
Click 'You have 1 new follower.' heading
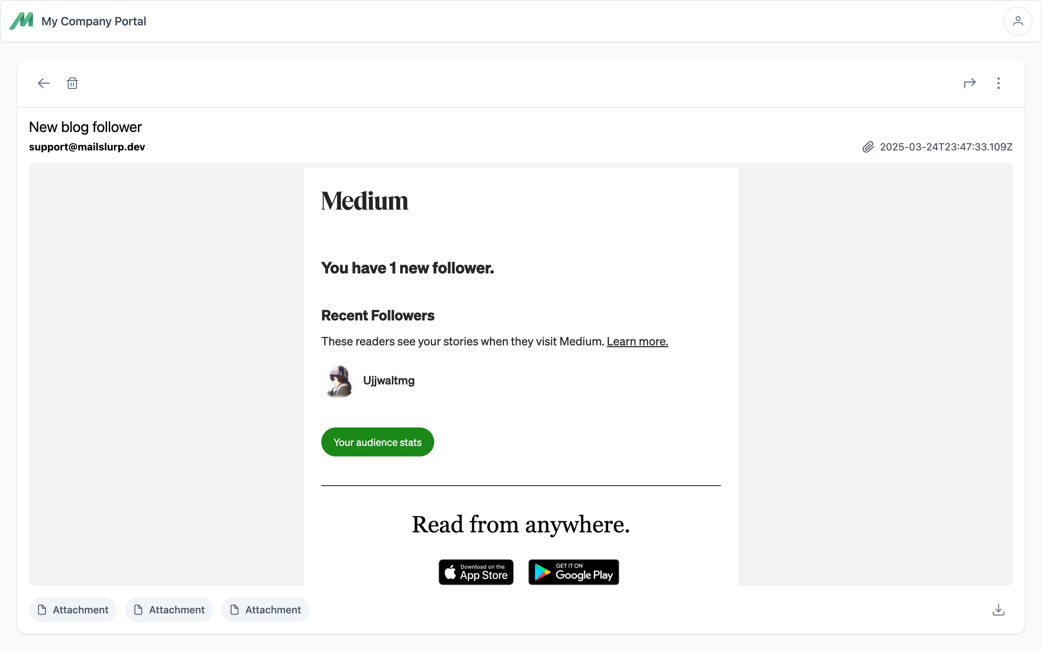[407, 268]
